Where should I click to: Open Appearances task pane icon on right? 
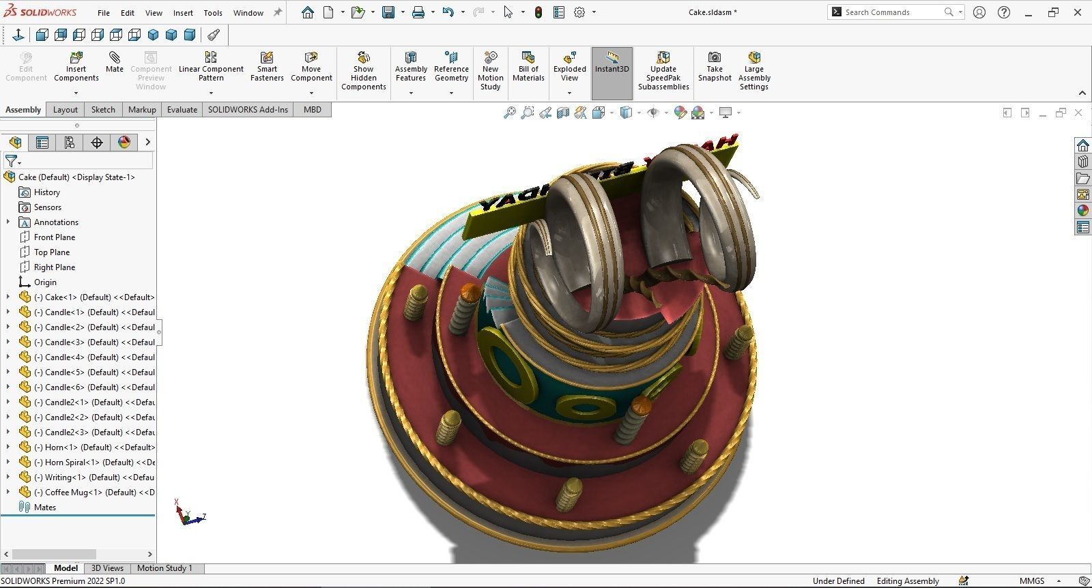click(1083, 211)
